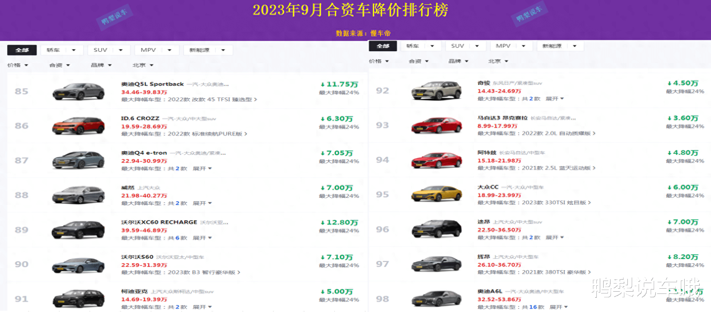Click 14.43-24.69万 price range

click(x=499, y=91)
